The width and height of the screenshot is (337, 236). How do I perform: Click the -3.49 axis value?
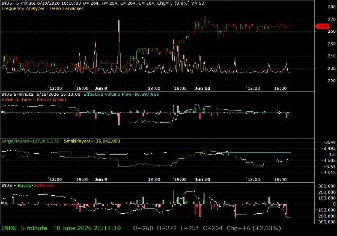click(331, 143)
